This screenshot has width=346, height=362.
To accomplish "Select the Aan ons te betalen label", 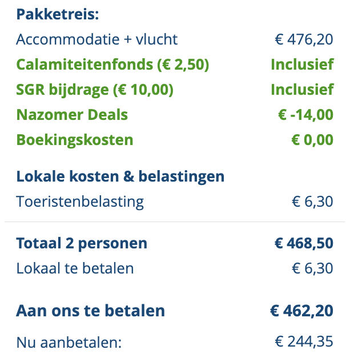I will [x=91, y=311].
